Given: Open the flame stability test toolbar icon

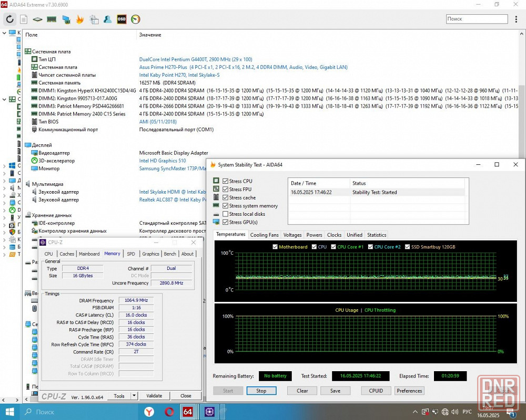Looking at the screenshot, I should pos(80,19).
